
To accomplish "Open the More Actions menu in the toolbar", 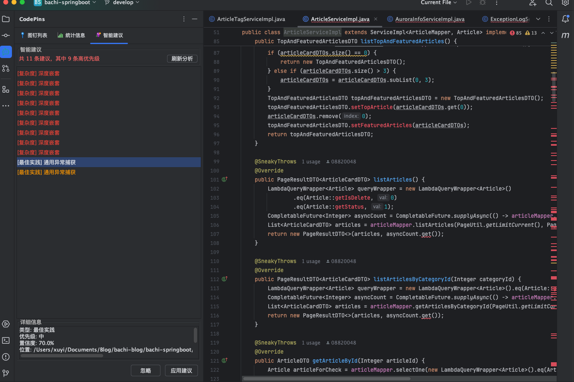I will tap(497, 2).
